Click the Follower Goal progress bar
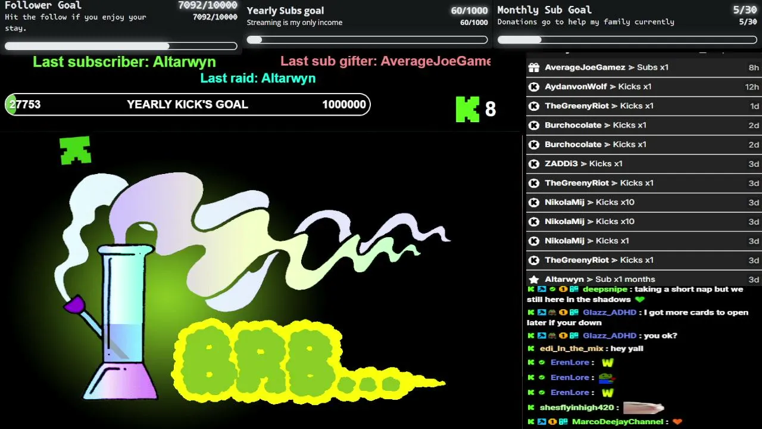 click(x=121, y=46)
